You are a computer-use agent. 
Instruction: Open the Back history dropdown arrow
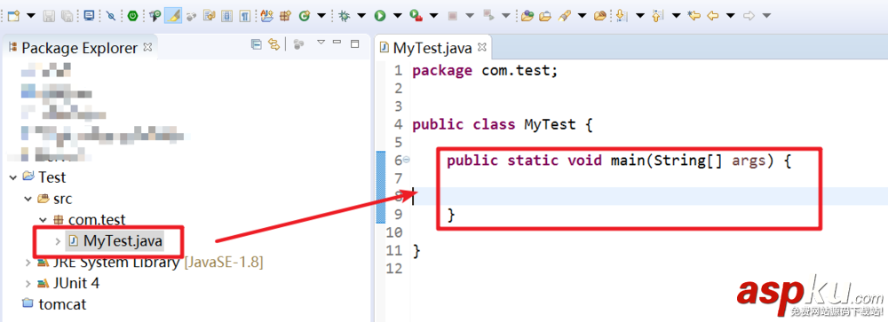pos(731,17)
